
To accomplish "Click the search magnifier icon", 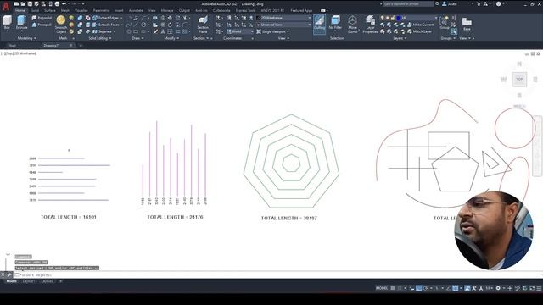I will pyautogui.click(x=438, y=3).
